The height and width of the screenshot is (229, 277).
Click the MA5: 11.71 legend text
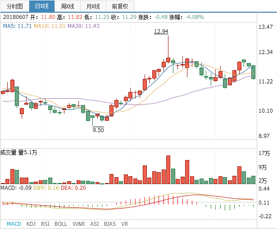tap(17, 26)
